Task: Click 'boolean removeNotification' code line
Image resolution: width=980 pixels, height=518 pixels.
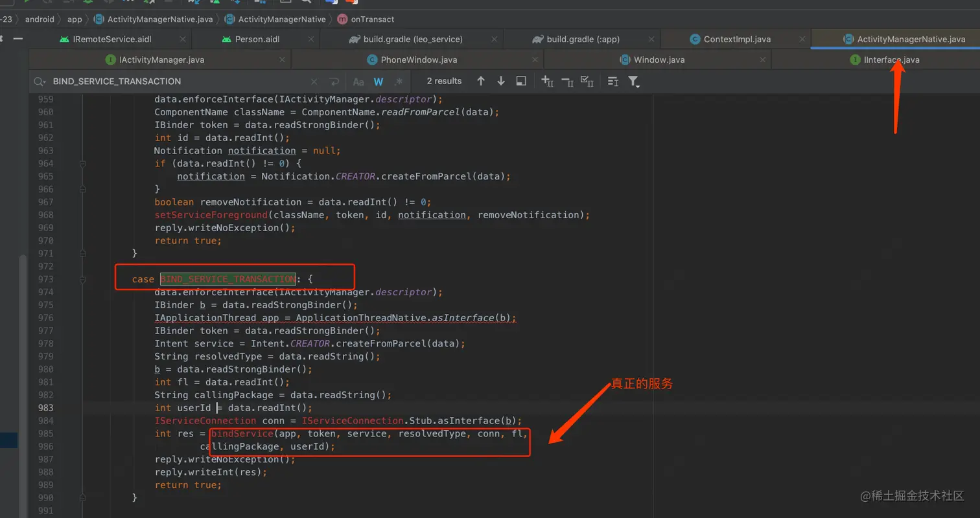Action: pos(293,202)
